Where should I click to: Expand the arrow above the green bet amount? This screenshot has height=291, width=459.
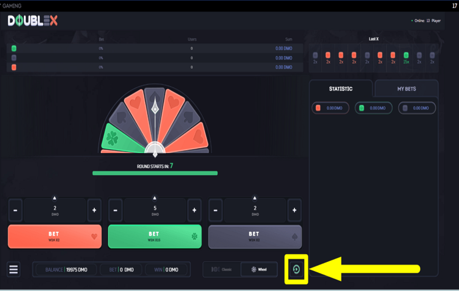pos(155,198)
